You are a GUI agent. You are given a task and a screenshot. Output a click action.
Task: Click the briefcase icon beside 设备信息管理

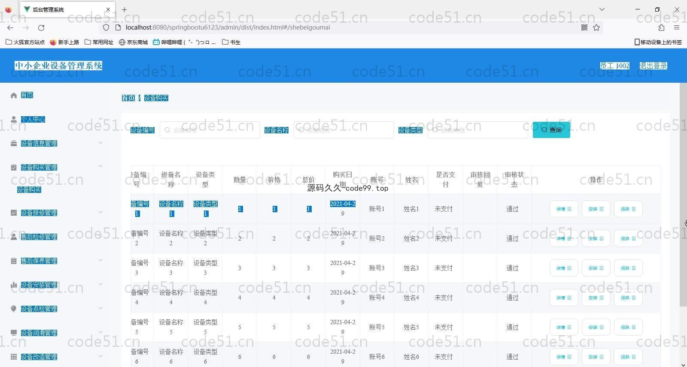[14, 143]
